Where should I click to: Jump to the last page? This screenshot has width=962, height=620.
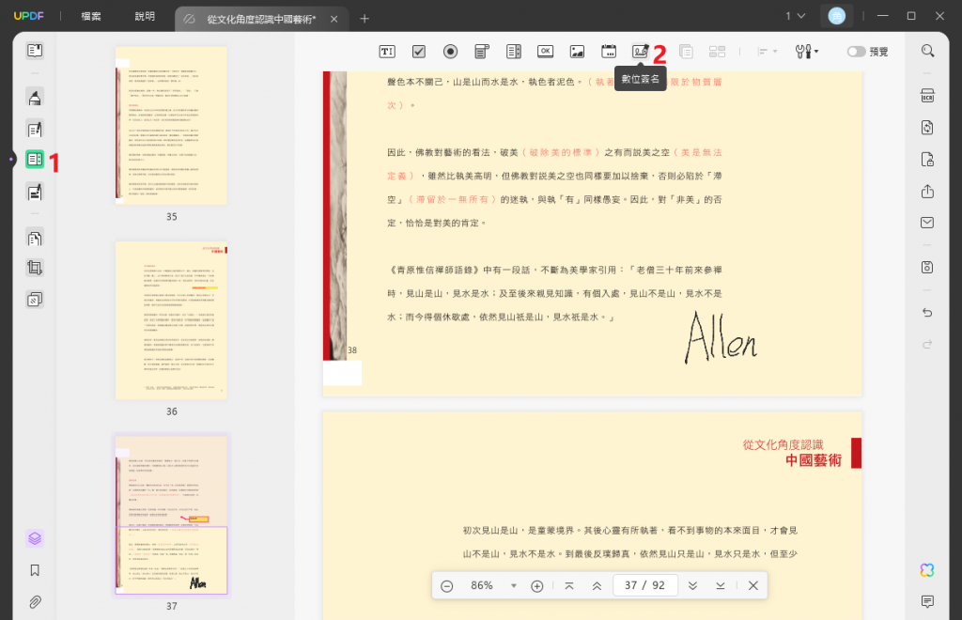pos(721,586)
